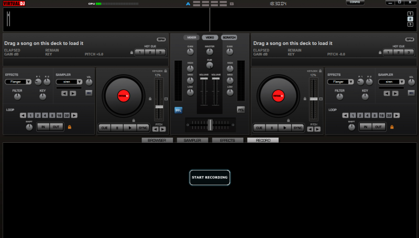Open the Video mixer tab
Screen dimensions: 419x238
pos(210,38)
